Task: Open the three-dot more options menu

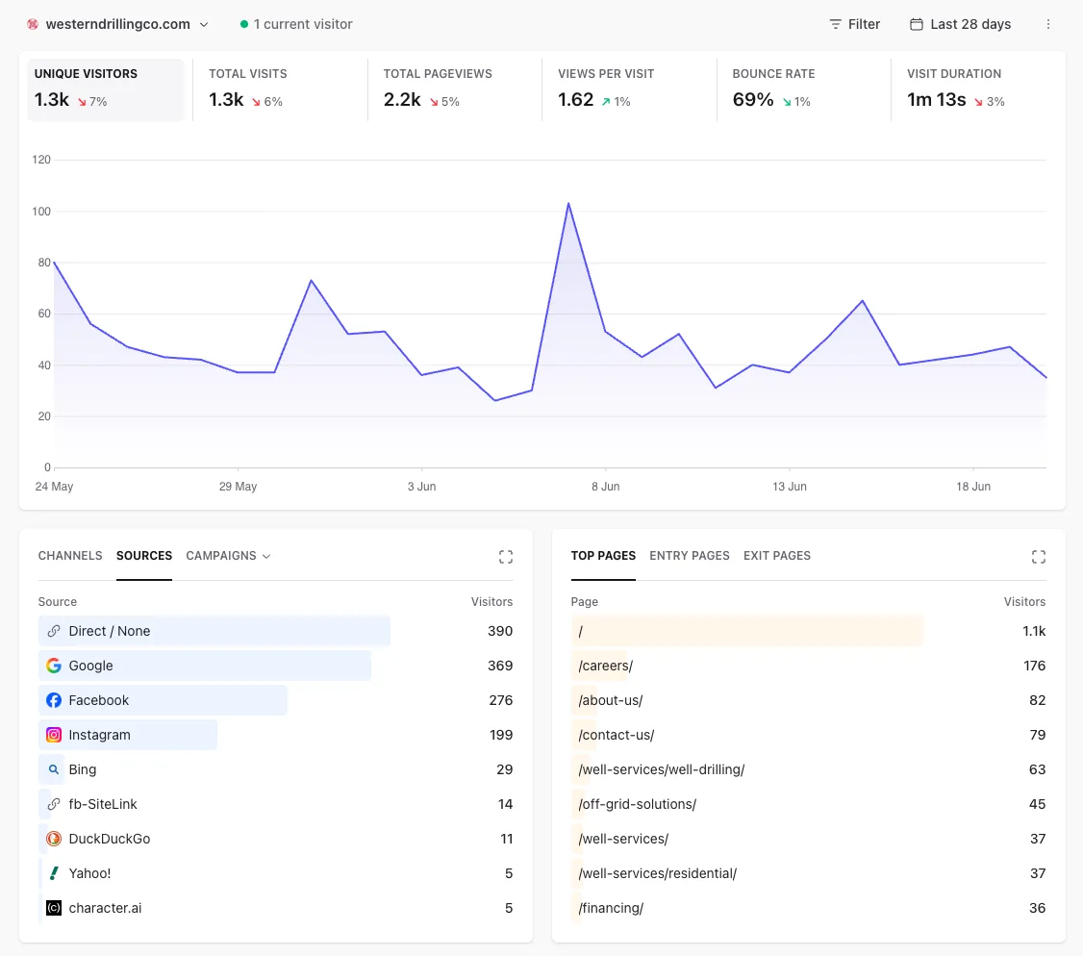Action: (x=1047, y=24)
